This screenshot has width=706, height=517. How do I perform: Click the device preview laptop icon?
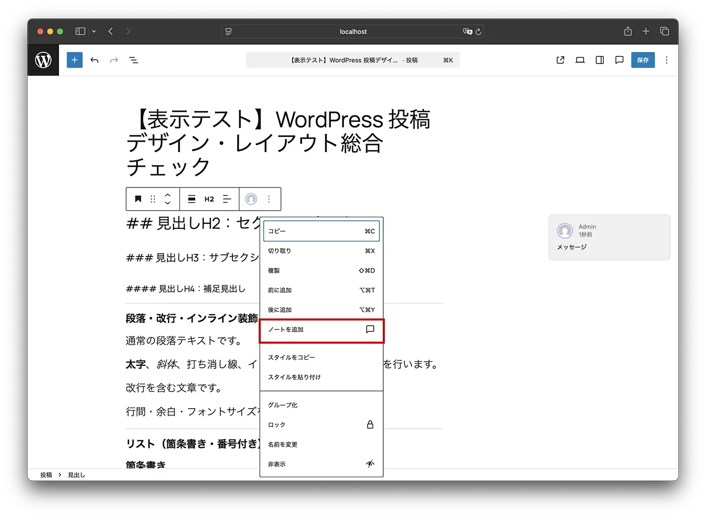[579, 60]
